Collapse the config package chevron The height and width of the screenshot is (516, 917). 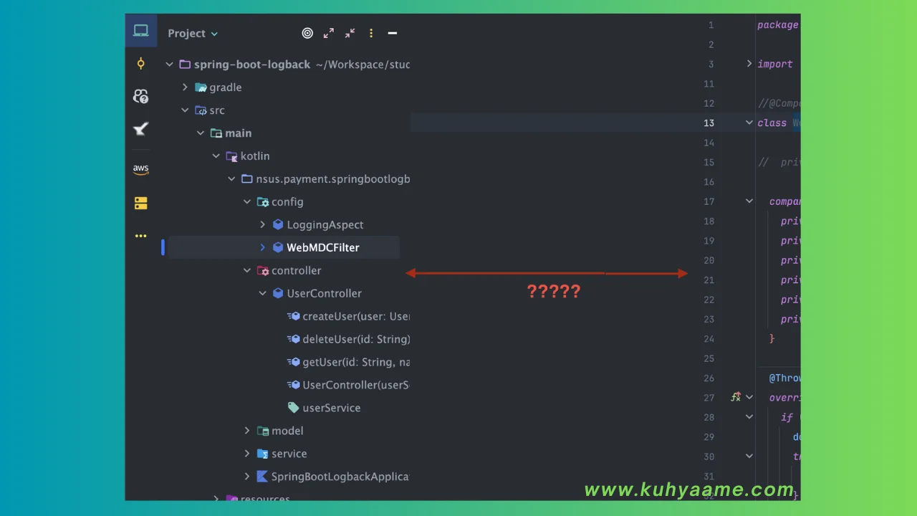point(247,202)
